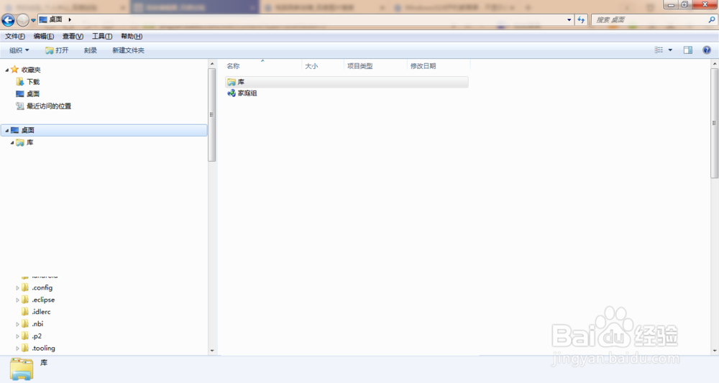This screenshot has width=719, height=383.
Task: Restore down the Explorer window
Action: point(684,4)
